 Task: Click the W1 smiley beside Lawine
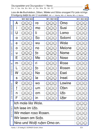coord(78,83)
